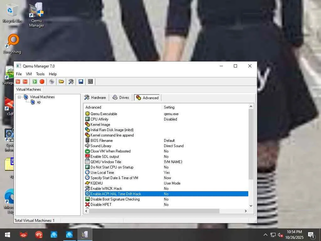Click the red minus Remove VM toolbar icon
Image resolution: width=321 pixels, height=241 pixels.
pos(25,82)
